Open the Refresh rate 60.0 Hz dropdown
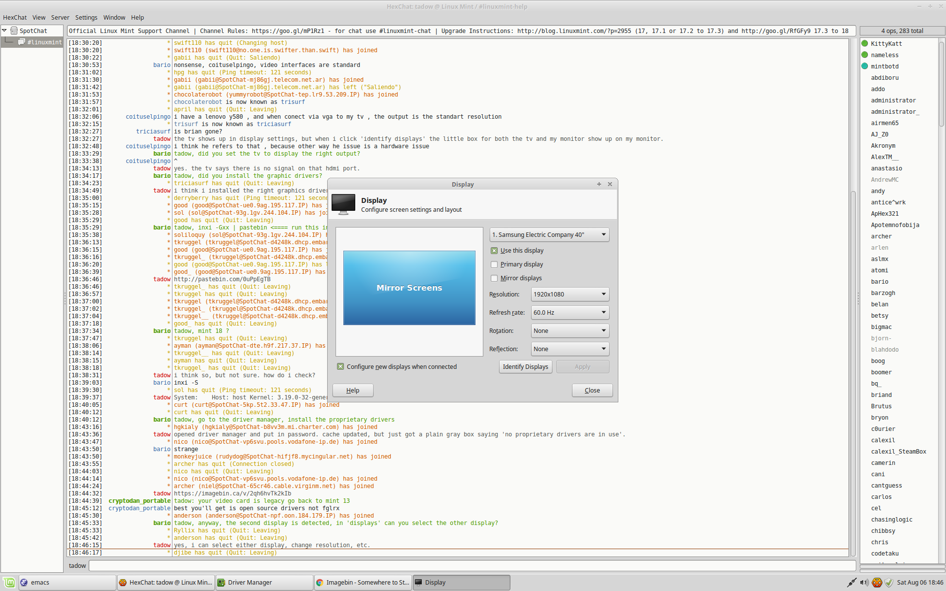 (570, 313)
